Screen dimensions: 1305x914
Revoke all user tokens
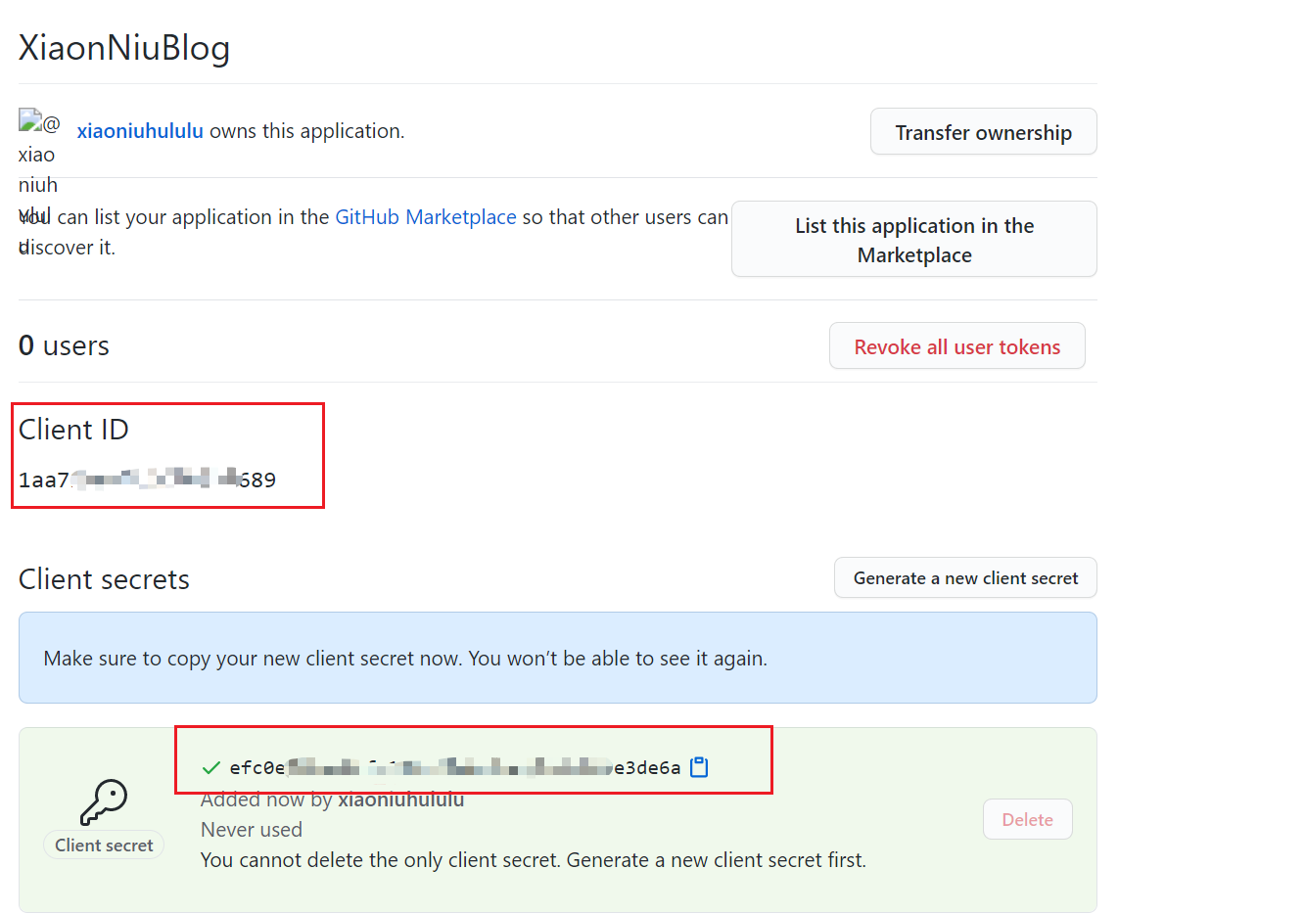[x=956, y=346]
